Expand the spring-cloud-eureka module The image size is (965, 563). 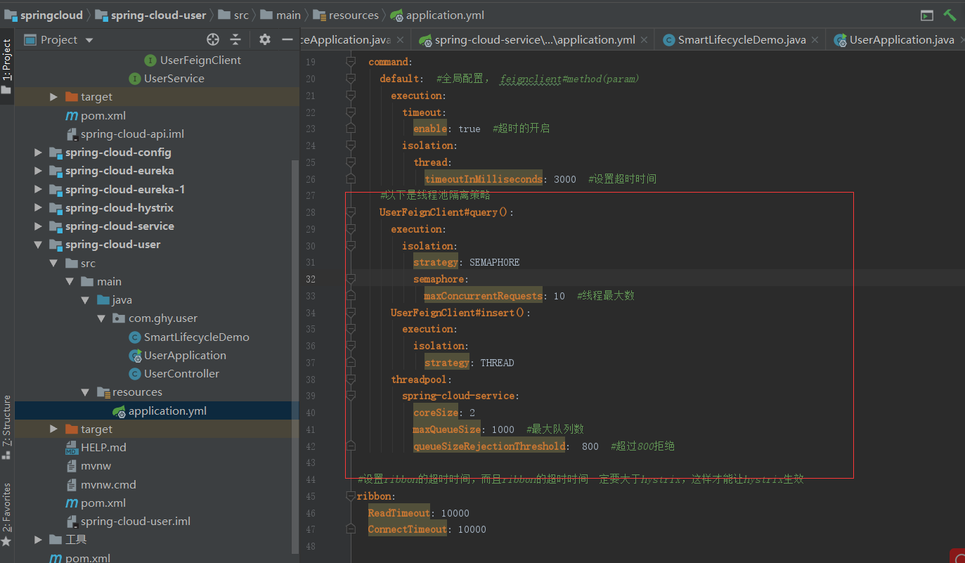coord(39,171)
